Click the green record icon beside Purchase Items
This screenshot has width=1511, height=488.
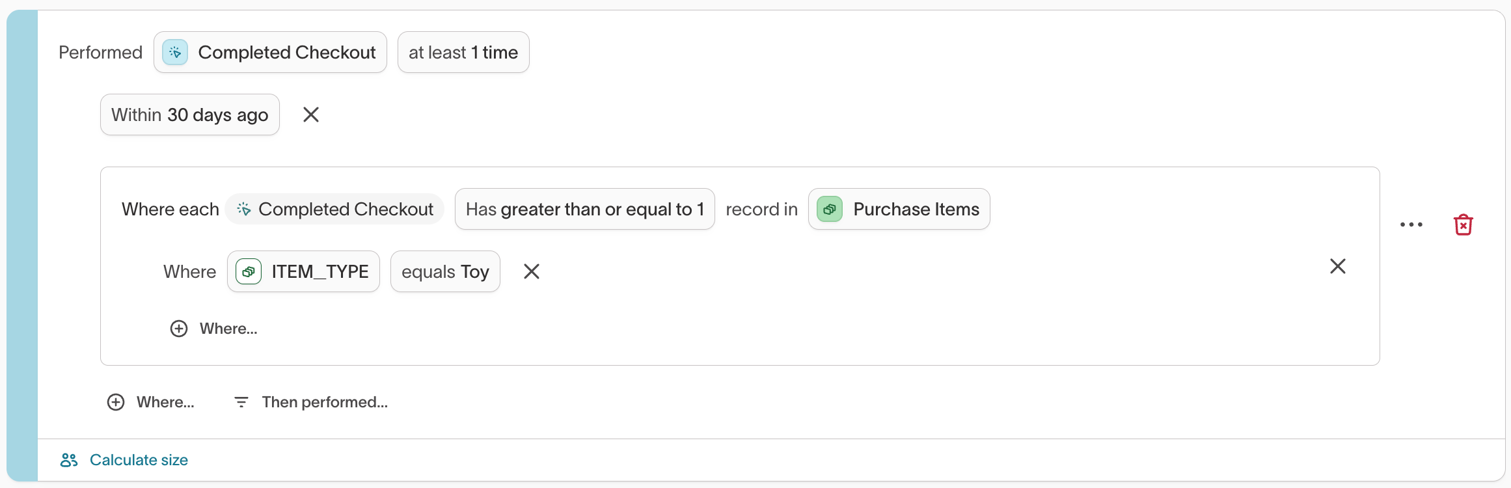coord(829,209)
